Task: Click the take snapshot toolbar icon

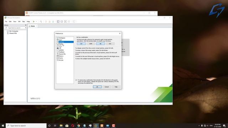Action: point(46,21)
